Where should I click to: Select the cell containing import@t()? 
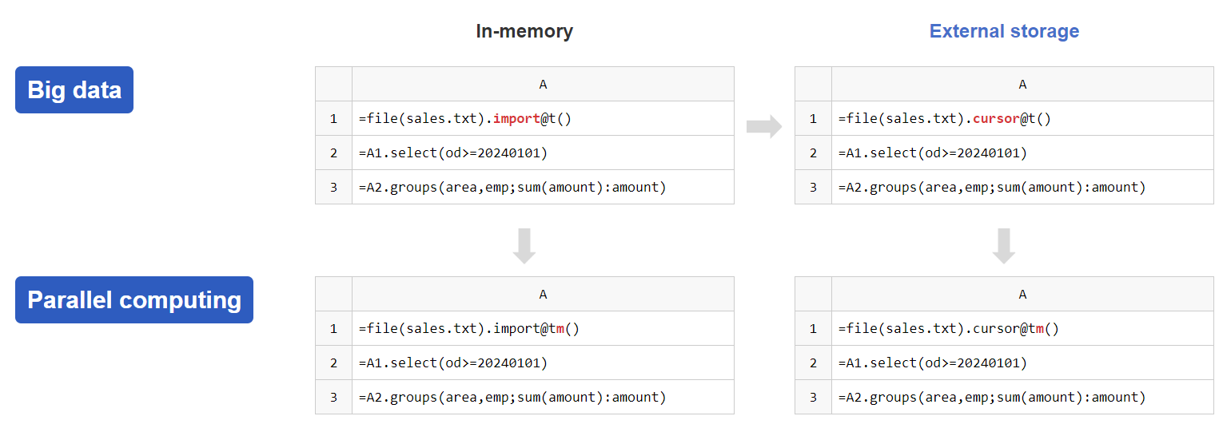click(543, 119)
